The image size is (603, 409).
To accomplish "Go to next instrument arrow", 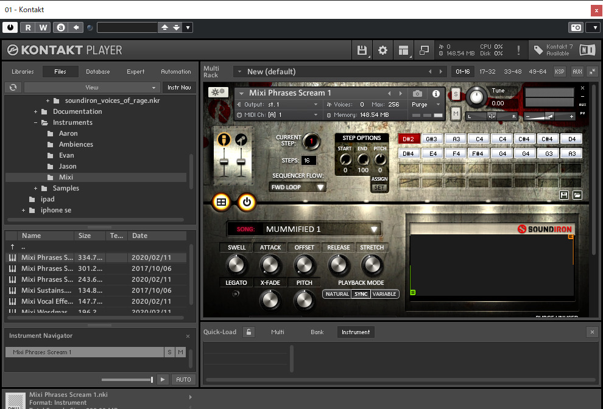I will (x=401, y=93).
